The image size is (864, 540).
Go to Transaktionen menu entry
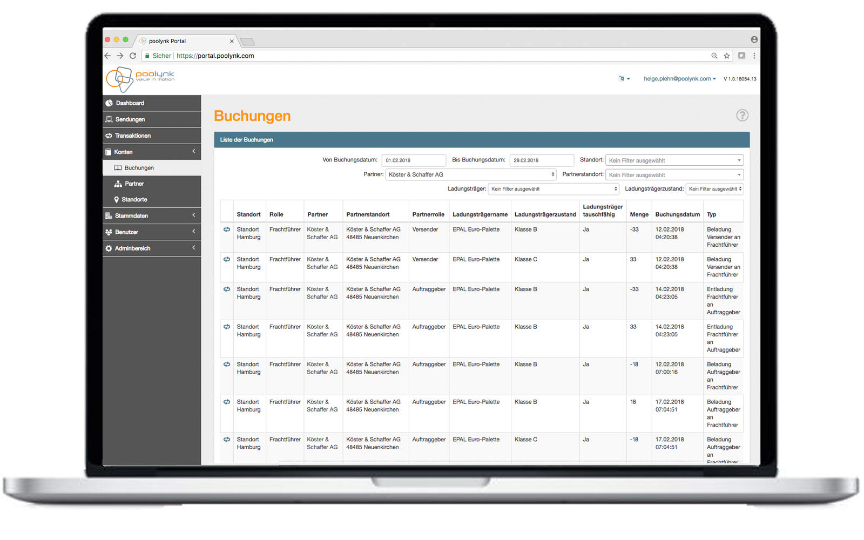(x=152, y=136)
